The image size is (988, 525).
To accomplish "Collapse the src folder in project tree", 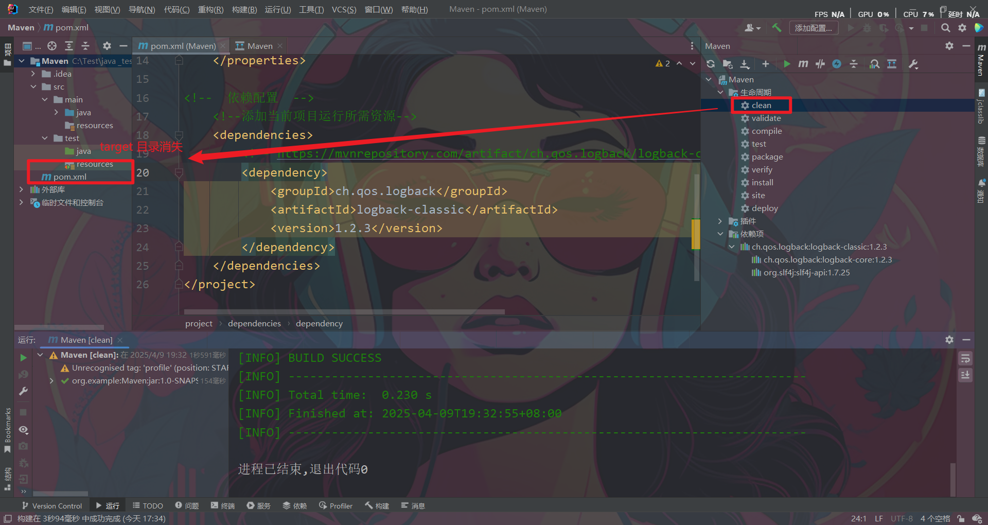I will point(33,86).
